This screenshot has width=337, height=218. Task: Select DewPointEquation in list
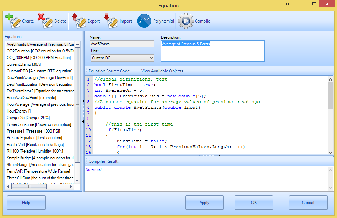pos(40,84)
